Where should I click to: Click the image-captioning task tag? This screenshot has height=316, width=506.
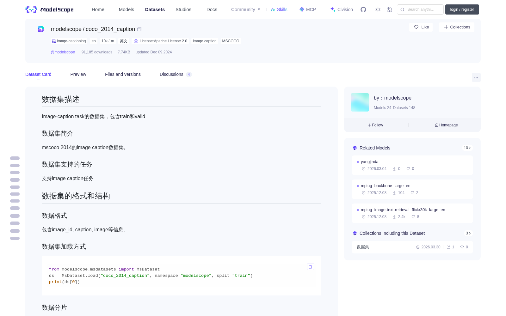[69, 41]
